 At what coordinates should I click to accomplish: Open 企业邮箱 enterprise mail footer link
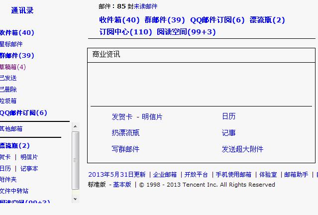(165, 174)
